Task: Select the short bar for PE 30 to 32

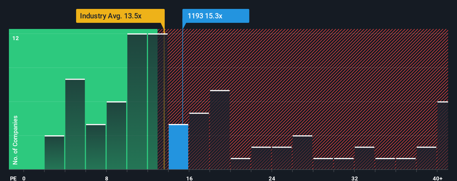Action: [x=344, y=164]
